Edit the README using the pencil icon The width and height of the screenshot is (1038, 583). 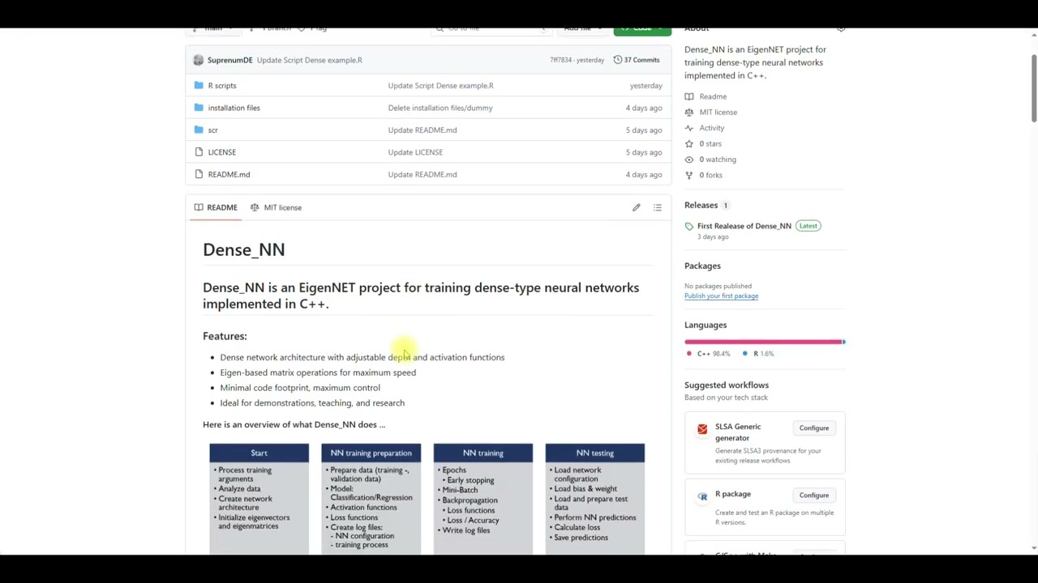(x=637, y=207)
